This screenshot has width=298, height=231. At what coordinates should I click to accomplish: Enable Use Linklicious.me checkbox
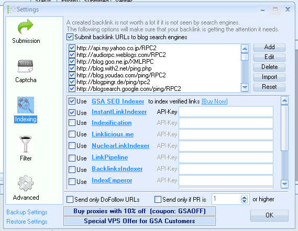[x=72, y=134]
